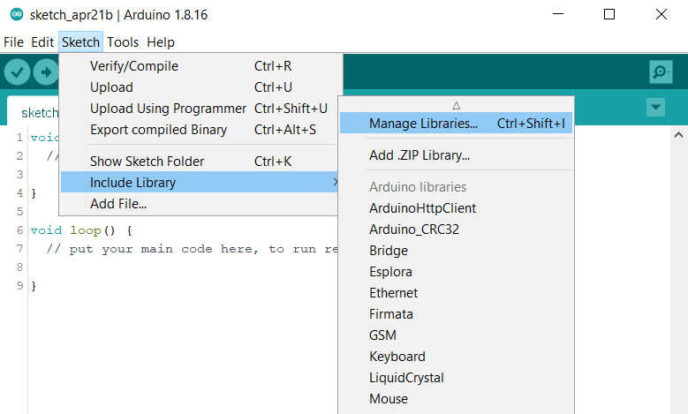The height and width of the screenshot is (414, 688).
Task: Include the Bridge library
Action: coord(456,251)
